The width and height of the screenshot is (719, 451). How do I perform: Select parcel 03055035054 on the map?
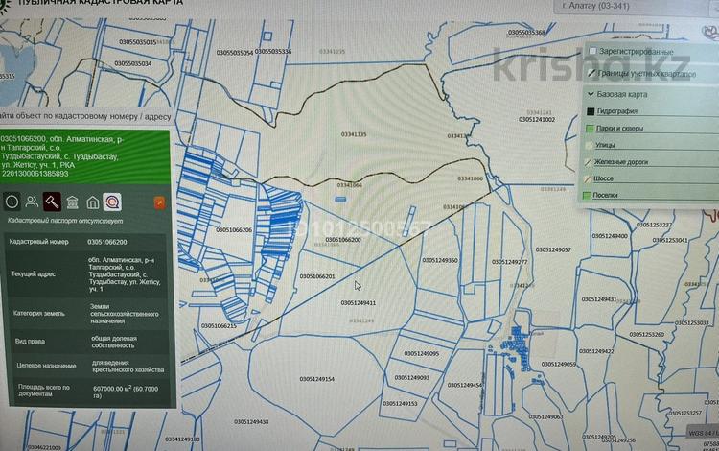[235, 53]
